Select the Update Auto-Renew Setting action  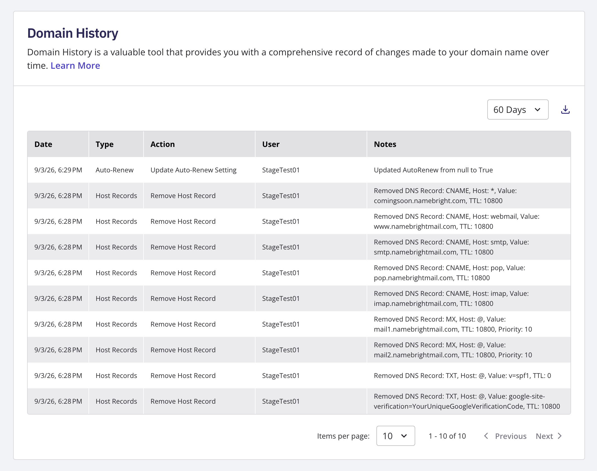click(193, 170)
